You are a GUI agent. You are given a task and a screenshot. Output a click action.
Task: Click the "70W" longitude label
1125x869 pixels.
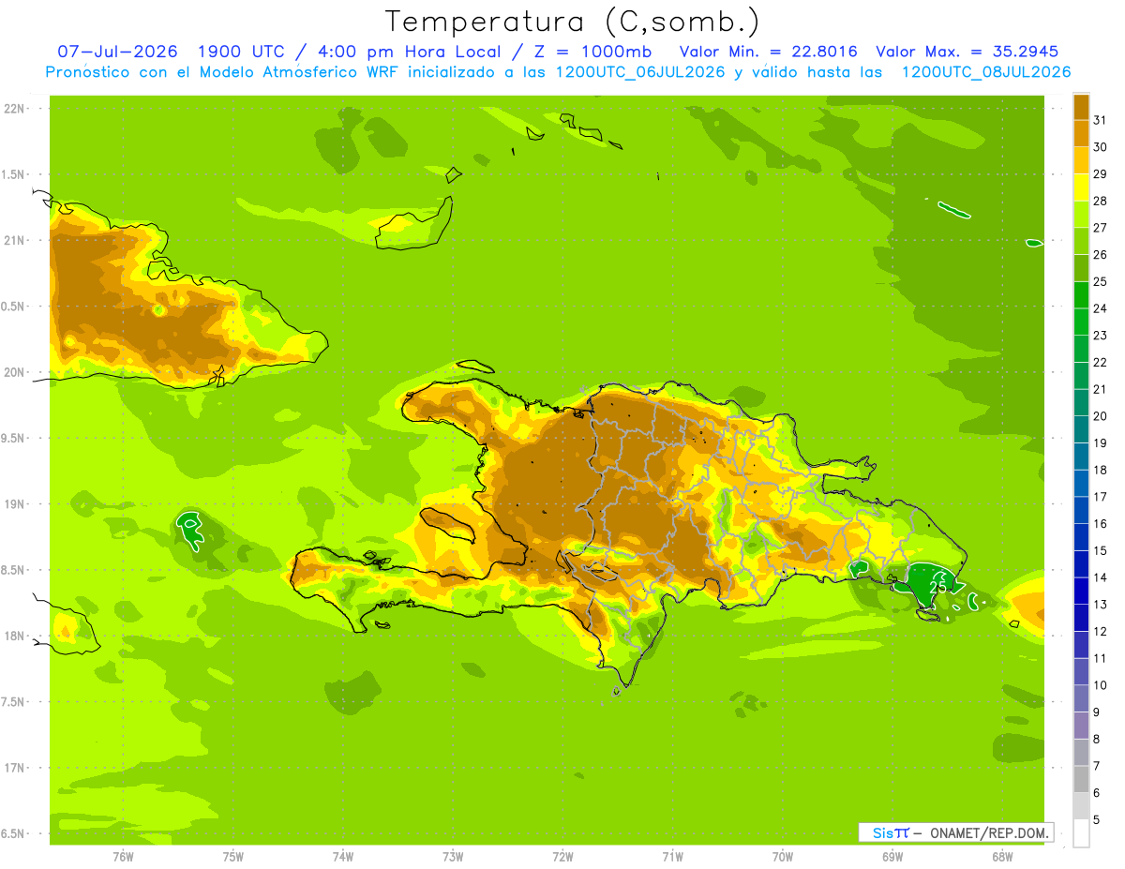tap(783, 857)
